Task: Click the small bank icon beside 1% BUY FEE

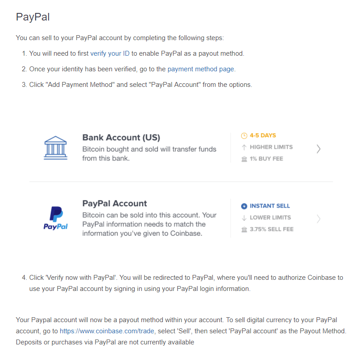Action: (x=244, y=159)
